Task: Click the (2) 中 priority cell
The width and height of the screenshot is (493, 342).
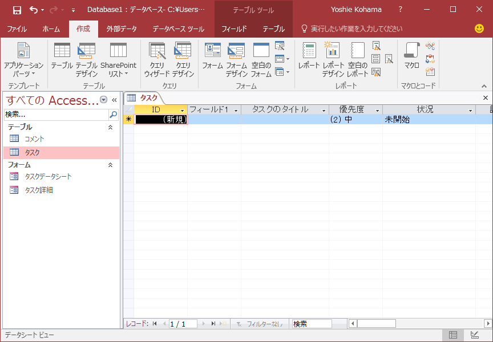Action: (x=355, y=119)
